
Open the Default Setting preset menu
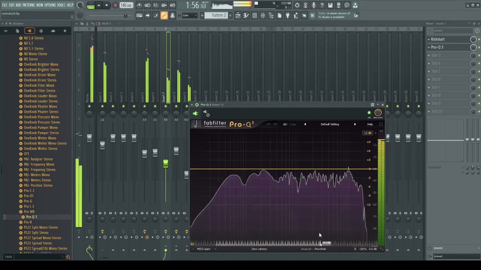(330, 124)
